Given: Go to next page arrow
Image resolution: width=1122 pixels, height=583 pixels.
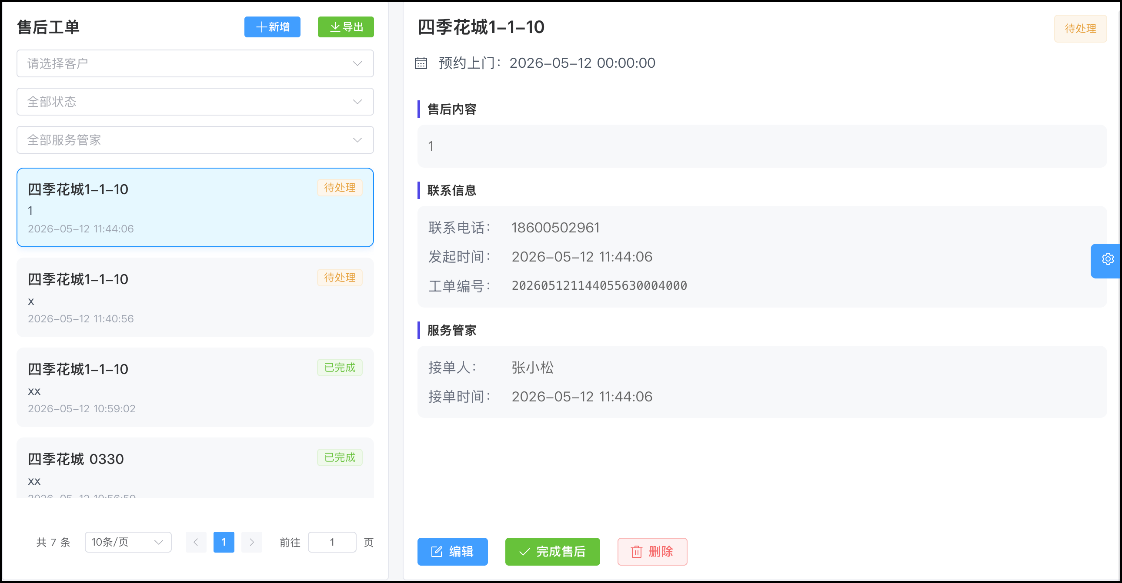Looking at the screenshot, I should pyautogui.click(x=251, y=542).
